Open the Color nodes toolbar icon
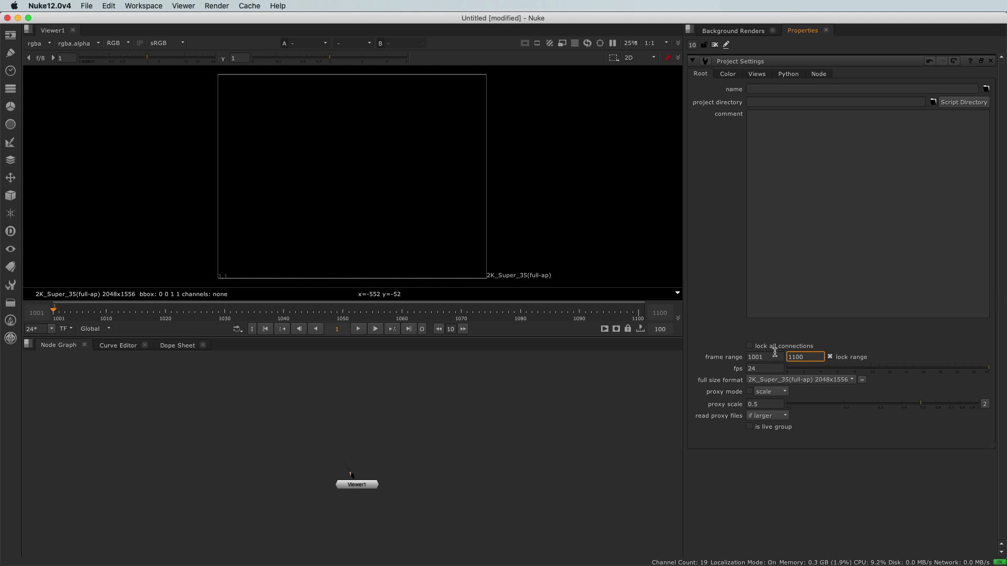This screenshot has width=1007, height=566. pos(10,106)
